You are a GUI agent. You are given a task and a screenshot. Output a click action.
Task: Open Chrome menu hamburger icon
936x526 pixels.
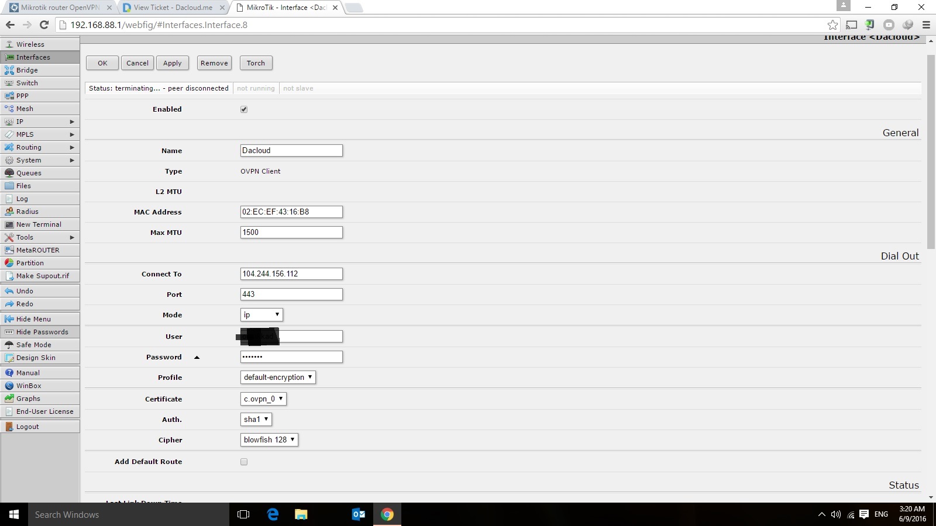(x=926, y=25)
